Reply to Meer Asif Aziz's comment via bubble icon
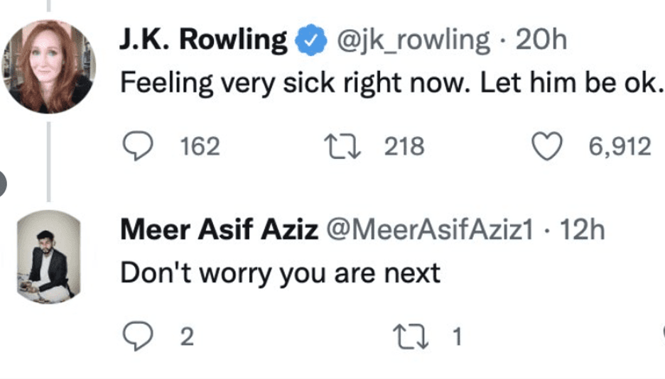The width and height of the screenshot is (665, 379). (138, 336)
